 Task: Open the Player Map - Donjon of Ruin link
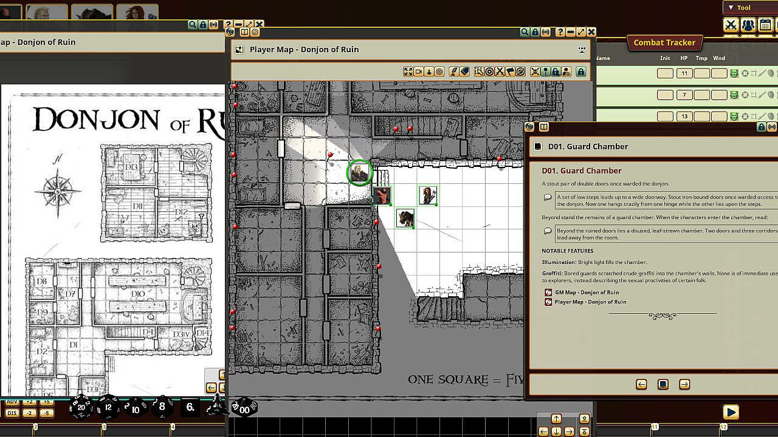click(590, 302)
